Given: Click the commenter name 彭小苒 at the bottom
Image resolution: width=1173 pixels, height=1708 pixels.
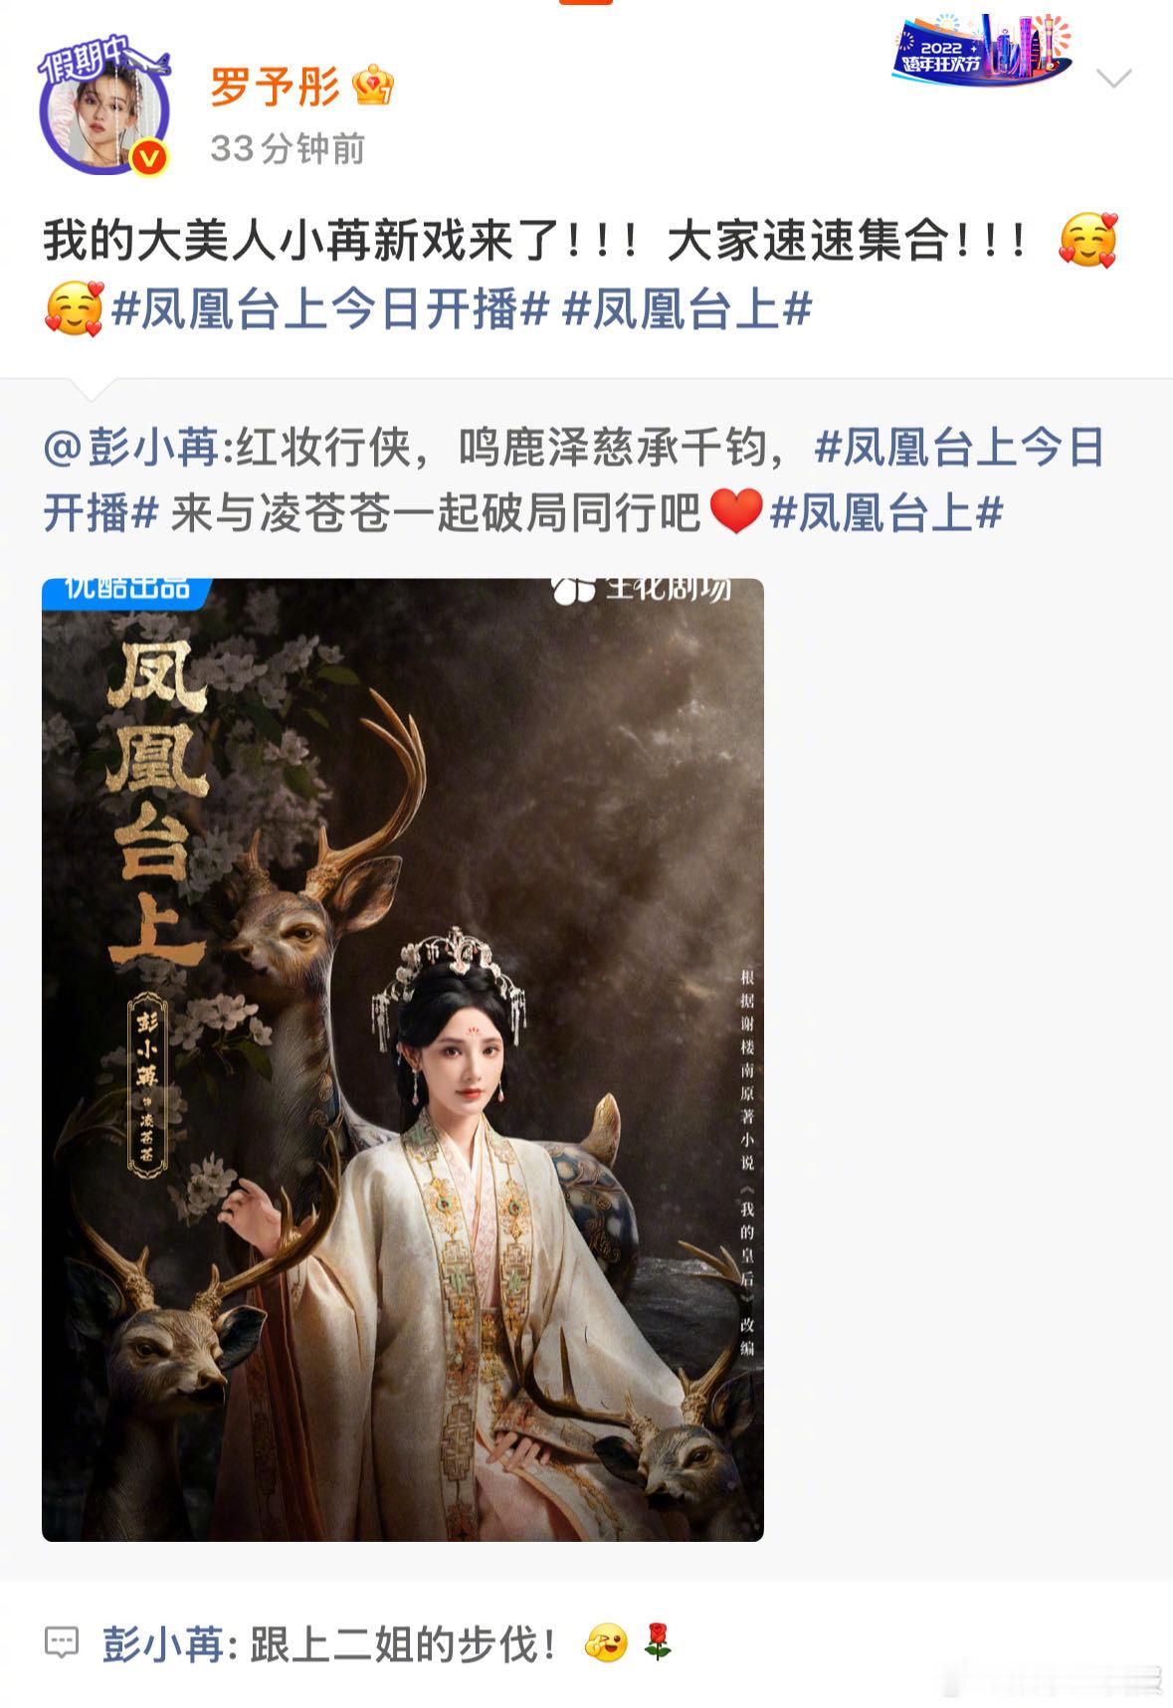Looking at the screenshot, I should click(x=163, y=1644).
